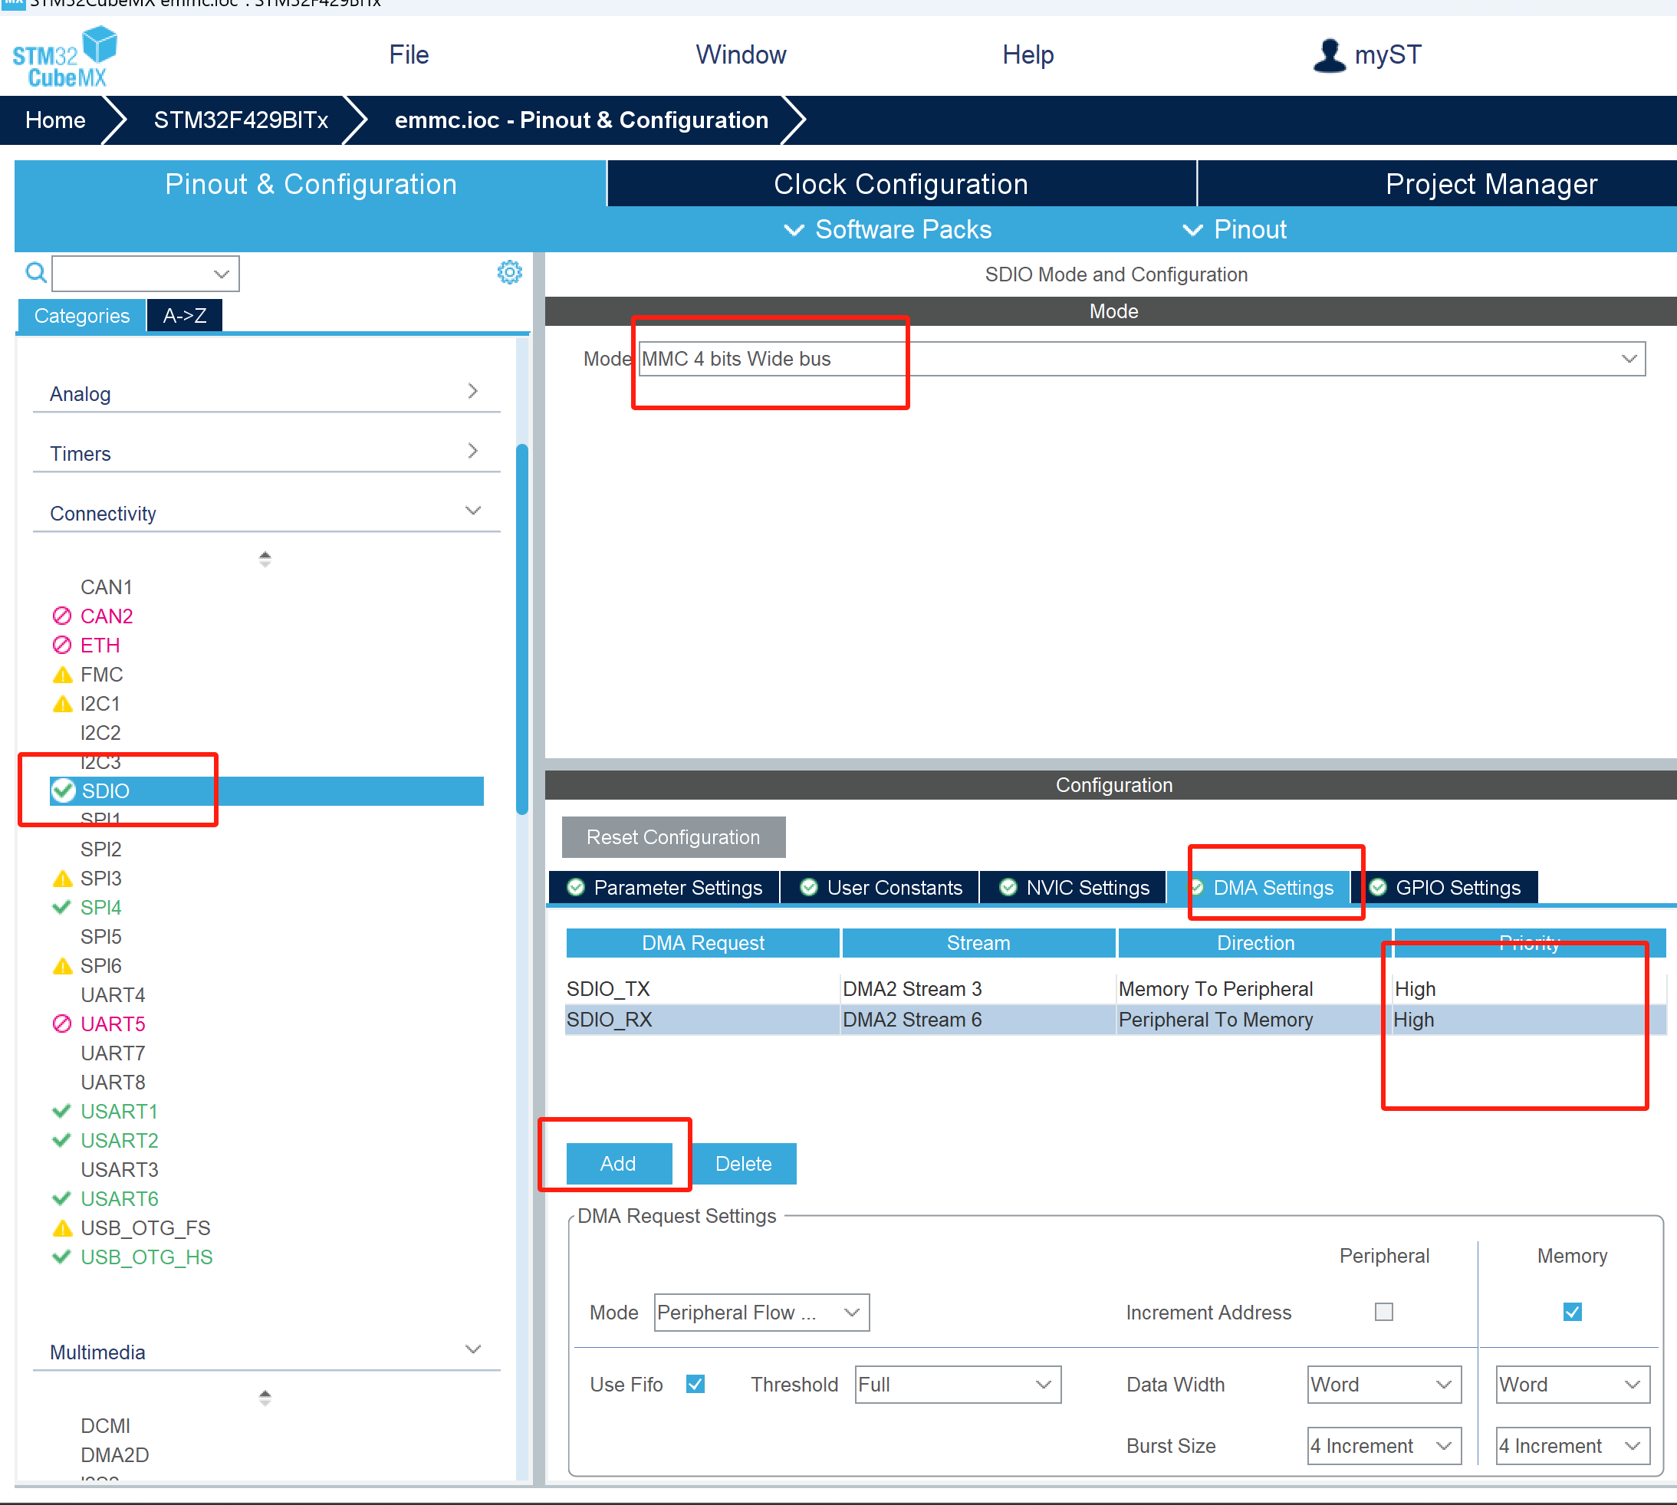
Task: Click the search magnifier icon
Action: pyautogui.click(x=35, y=272)
